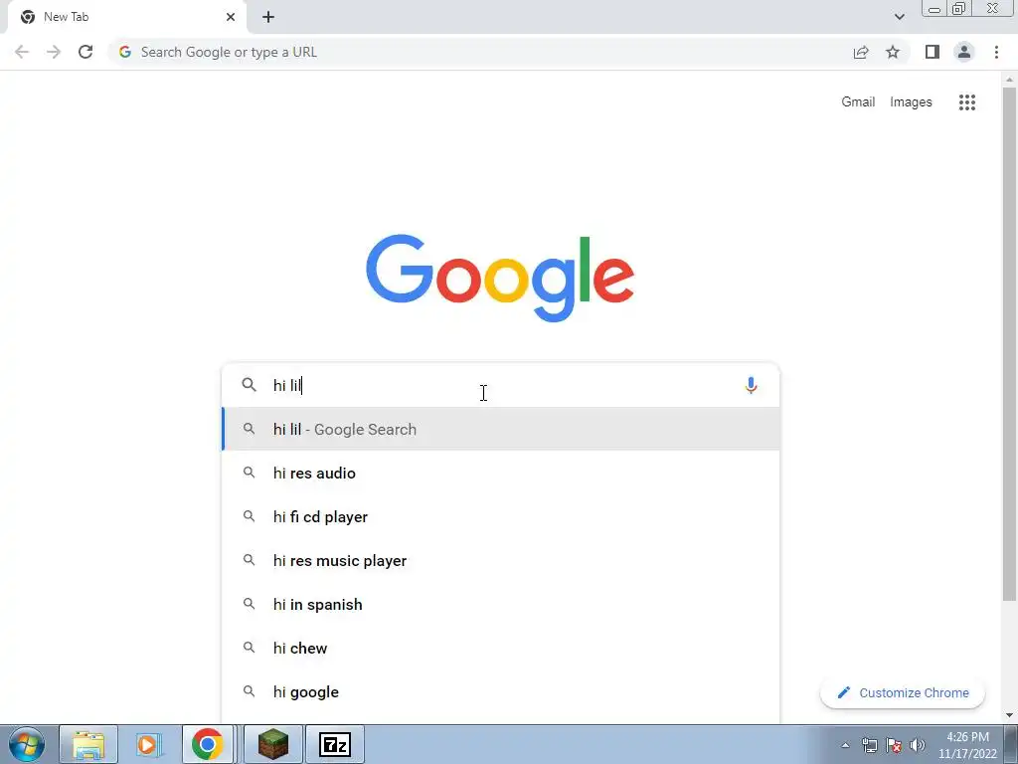
Task: Open the Action Center flag icon
Action: coord(894,745)
